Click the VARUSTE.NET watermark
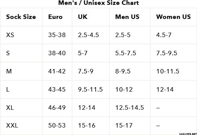The image size is (197, 135). (188, 134)
